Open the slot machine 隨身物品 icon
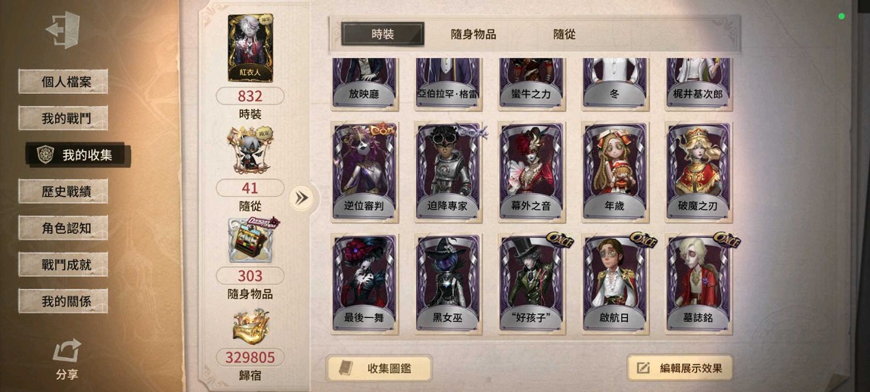Image resolution: width=870 pixels, height=392 pixels. point(251,240)
